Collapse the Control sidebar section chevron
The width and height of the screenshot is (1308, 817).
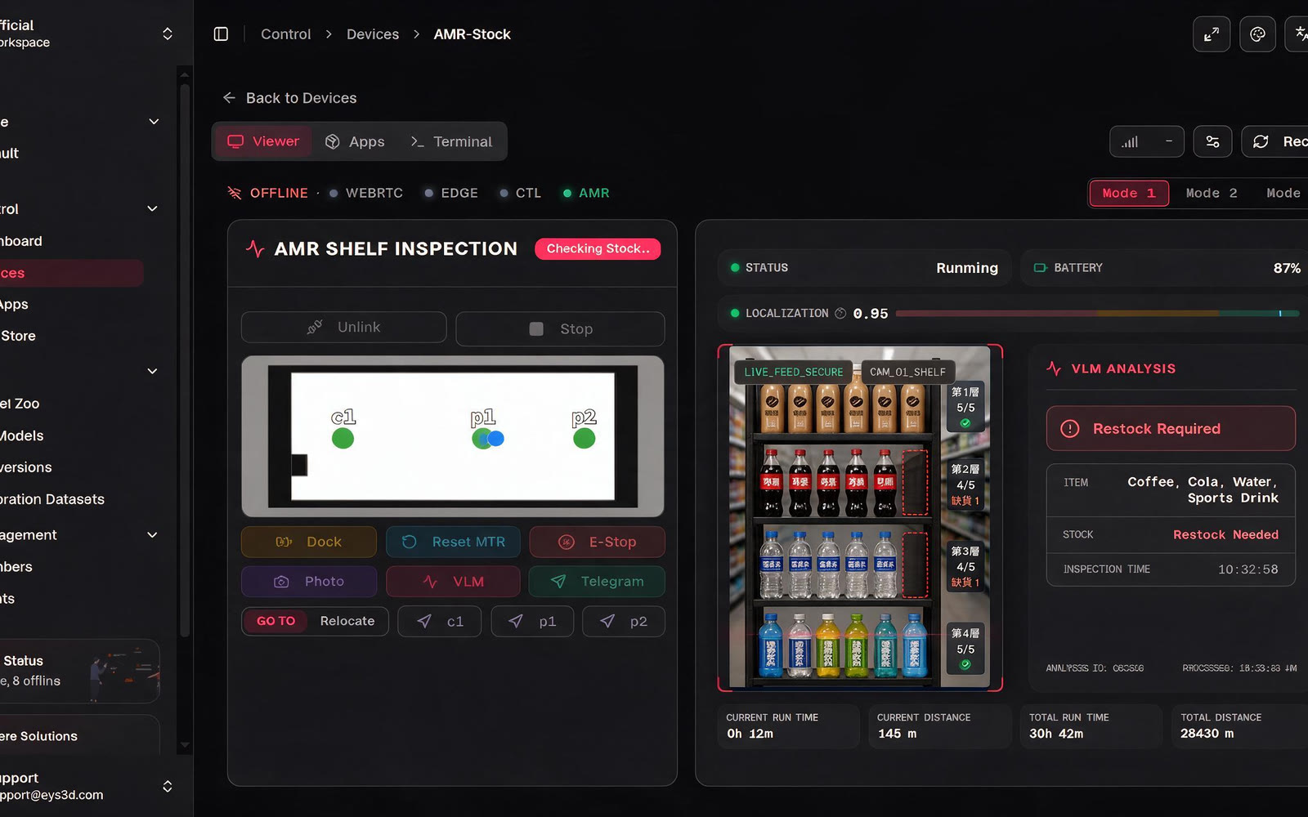point(152,208)
